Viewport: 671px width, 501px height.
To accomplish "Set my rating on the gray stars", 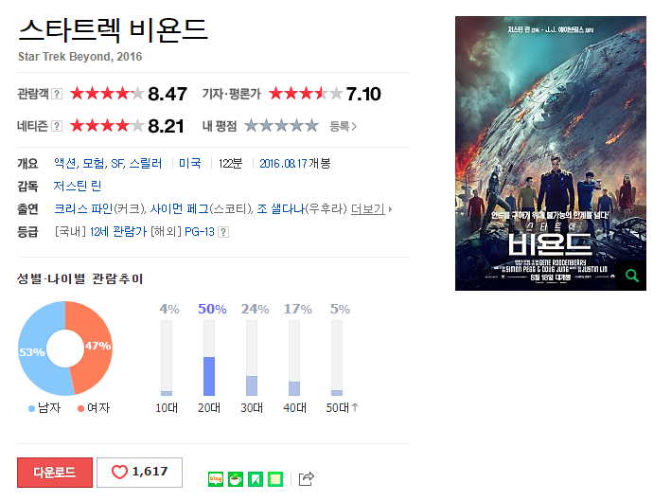I will [x=282, y=126].
